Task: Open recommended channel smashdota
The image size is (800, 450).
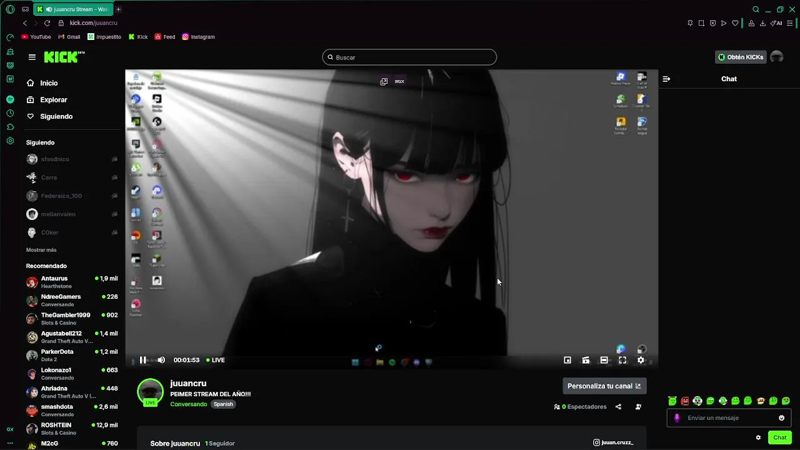Action: tap(72, 411)
